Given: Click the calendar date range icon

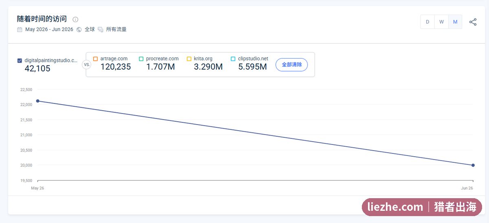Looking at the screenshot, I should coord(20,29).
